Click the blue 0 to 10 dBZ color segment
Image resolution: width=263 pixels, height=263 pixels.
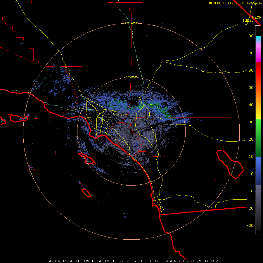pos(258,165)
